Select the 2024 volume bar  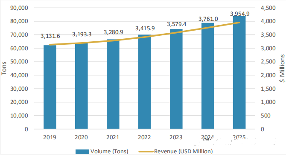coord(207,76)
